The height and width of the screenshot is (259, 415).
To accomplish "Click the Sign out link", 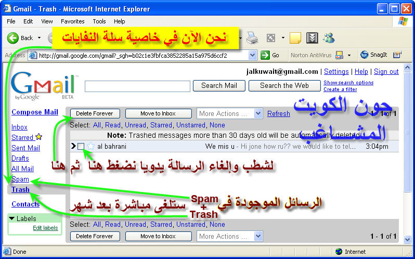I will (x=386, y=72).
